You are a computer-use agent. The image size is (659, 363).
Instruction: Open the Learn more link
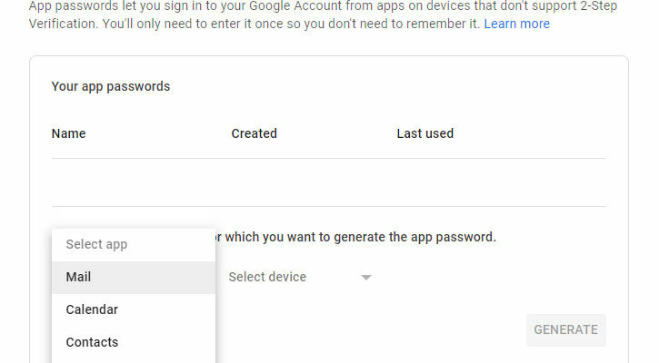point(516,24)
